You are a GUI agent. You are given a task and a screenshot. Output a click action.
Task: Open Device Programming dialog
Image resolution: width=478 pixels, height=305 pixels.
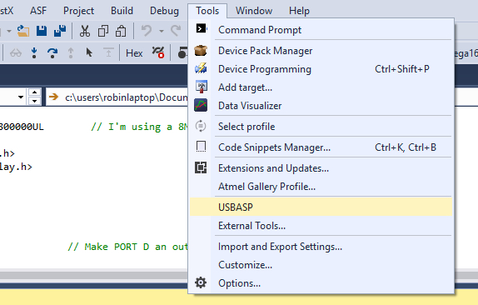pos(321,69)
